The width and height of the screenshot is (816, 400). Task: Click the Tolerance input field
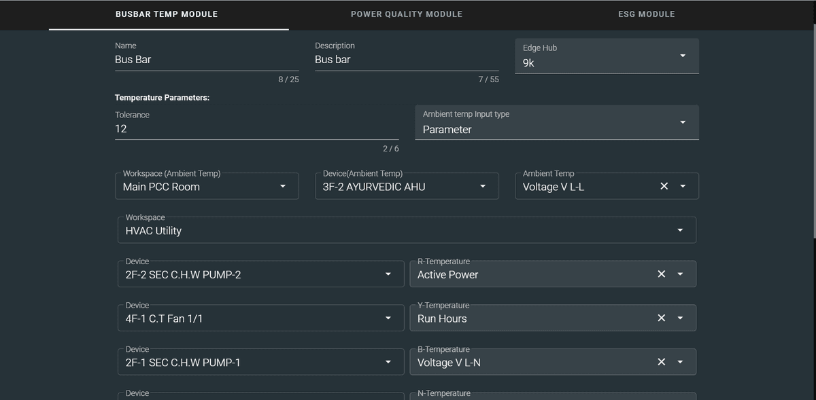256,129
